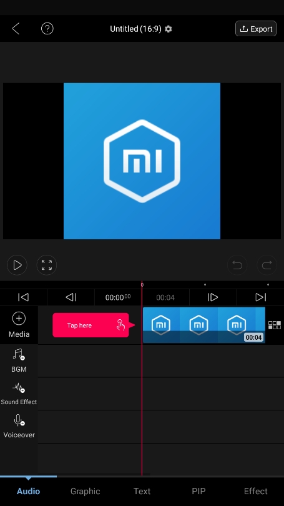Jump to timeline end
Image resolution: width=284 pixels, height=506 pixels.
point(260,297)
